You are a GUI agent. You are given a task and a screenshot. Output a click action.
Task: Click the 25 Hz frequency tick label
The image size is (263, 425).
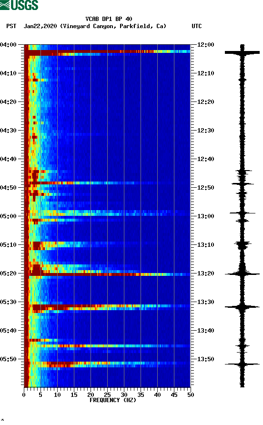[x=107, y=395]
